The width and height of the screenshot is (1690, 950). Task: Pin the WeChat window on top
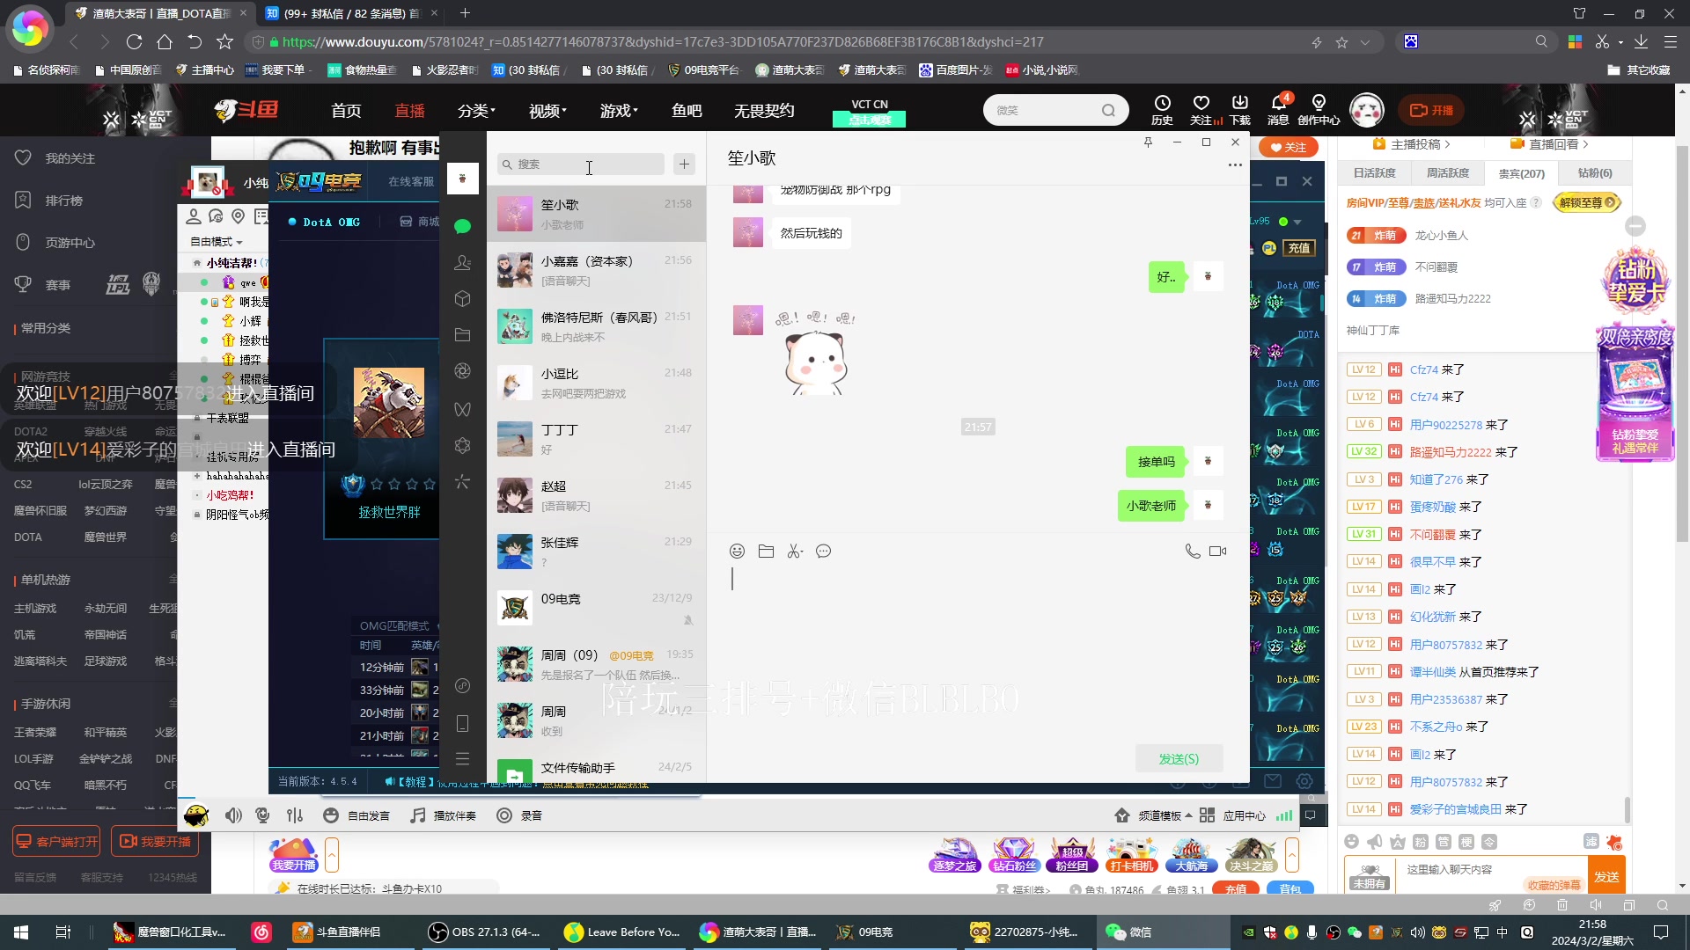coord(1148,142)
